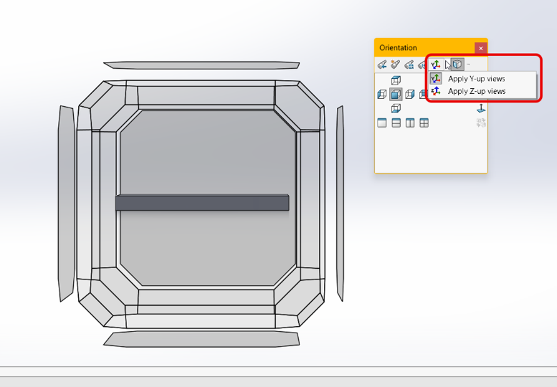The image size is (557, 387).
Task: Switch to Four View layout
Action: (424, 123)
